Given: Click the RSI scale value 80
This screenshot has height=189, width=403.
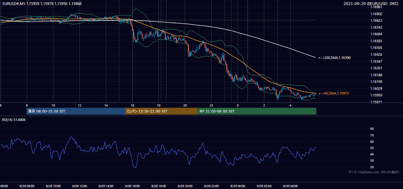Looking at the screenshot, I should point(372,129).
